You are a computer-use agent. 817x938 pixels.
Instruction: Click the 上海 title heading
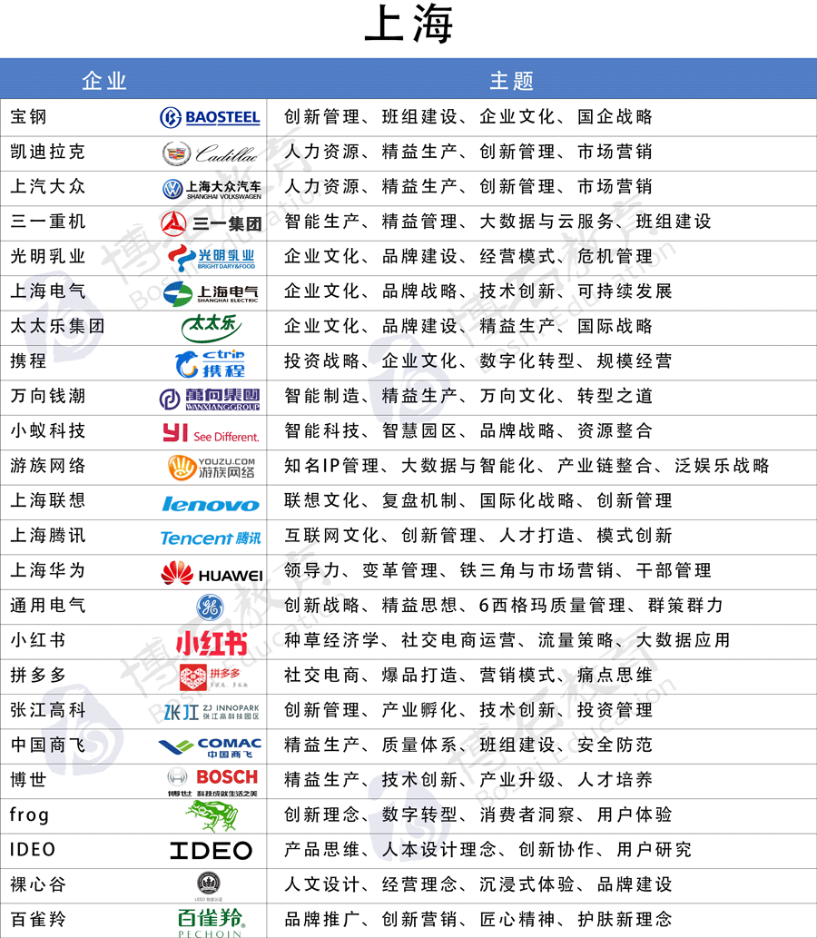tap(408, 25)
